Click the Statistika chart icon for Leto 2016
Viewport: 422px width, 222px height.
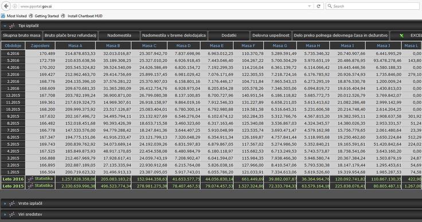[x=31, y=179]
